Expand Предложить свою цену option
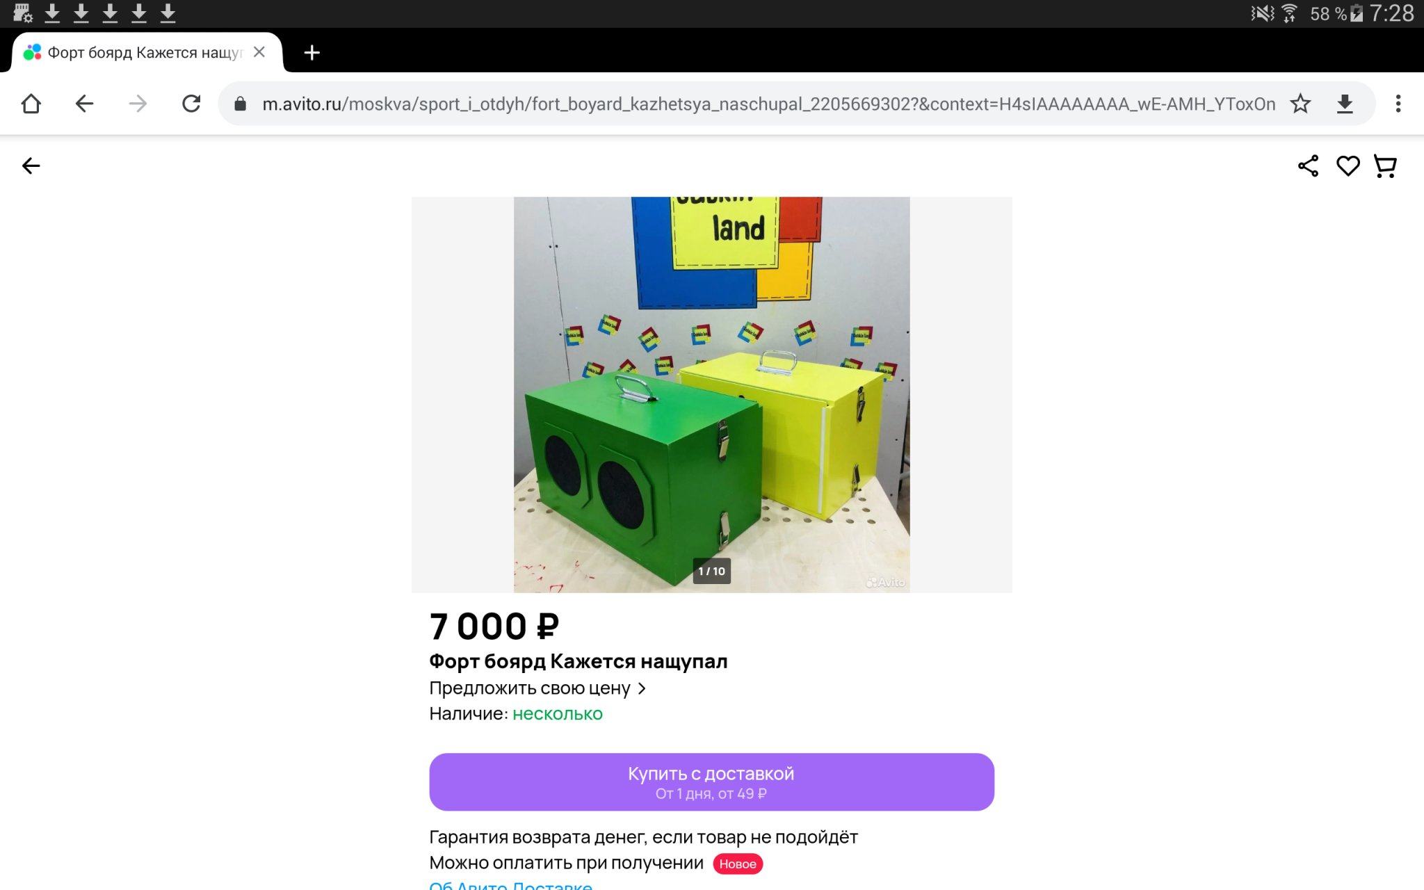The width and height of the screenshot is (1424, 890). click(x=537, y=688)
